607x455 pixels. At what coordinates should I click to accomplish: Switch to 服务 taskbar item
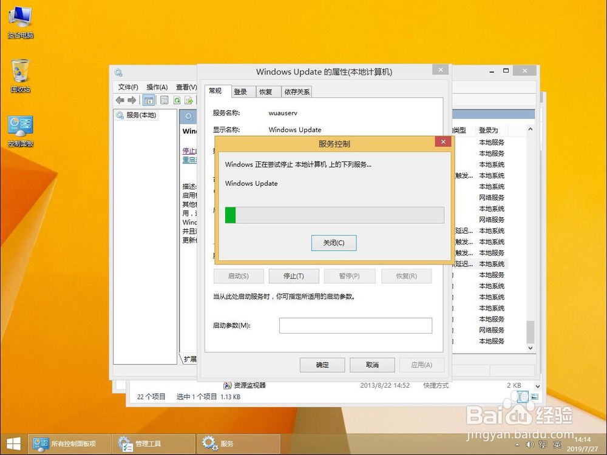coord(239,444)
